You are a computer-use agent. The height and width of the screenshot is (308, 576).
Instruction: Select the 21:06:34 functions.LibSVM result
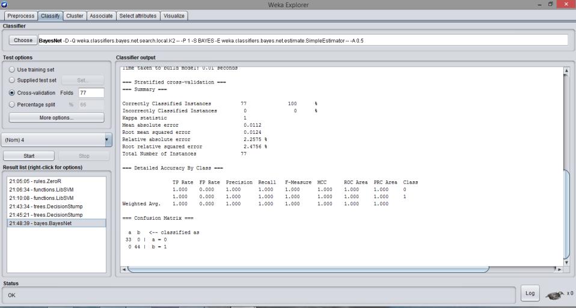57,190
